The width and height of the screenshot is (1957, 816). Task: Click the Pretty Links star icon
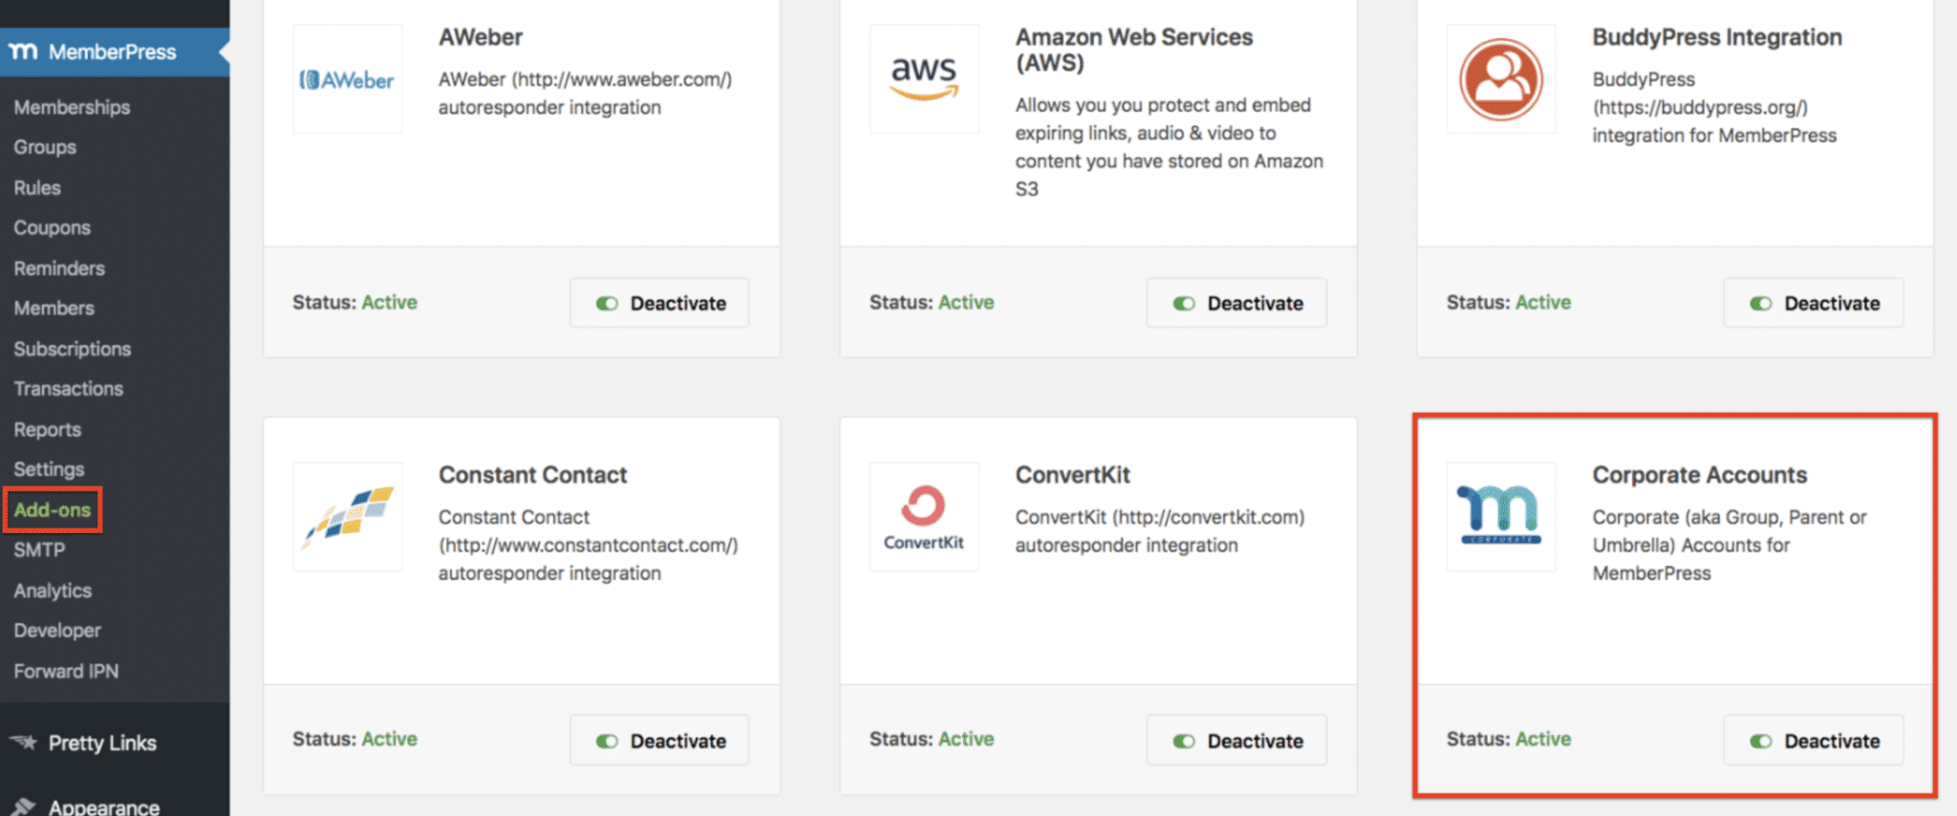23,742
